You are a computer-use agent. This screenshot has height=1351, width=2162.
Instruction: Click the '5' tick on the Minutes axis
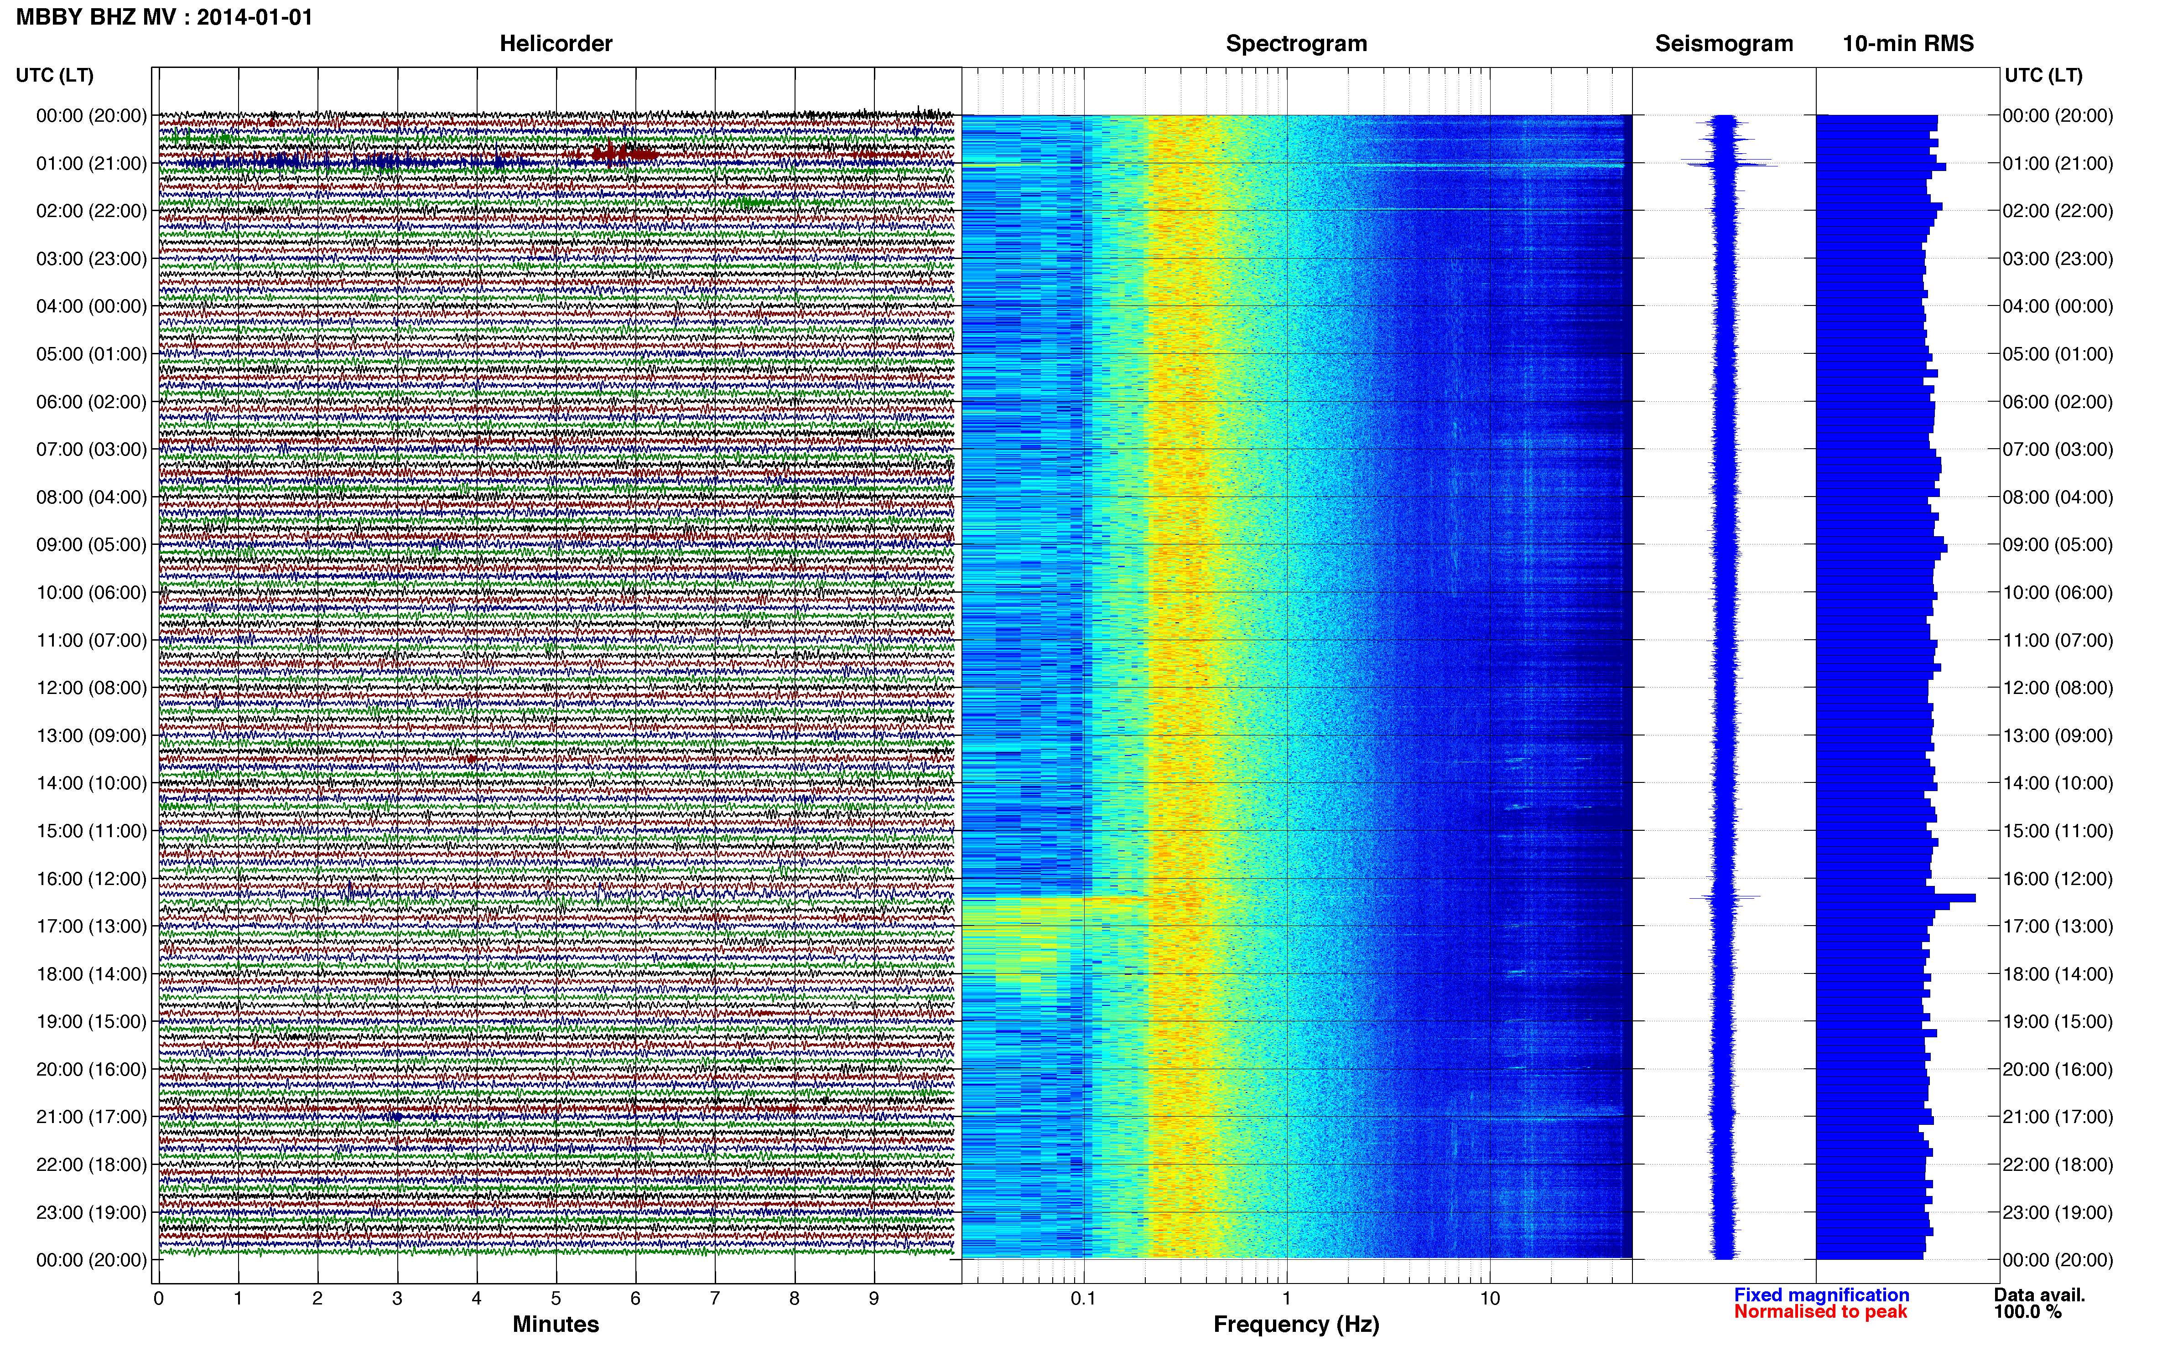(x=556, y=1299)
